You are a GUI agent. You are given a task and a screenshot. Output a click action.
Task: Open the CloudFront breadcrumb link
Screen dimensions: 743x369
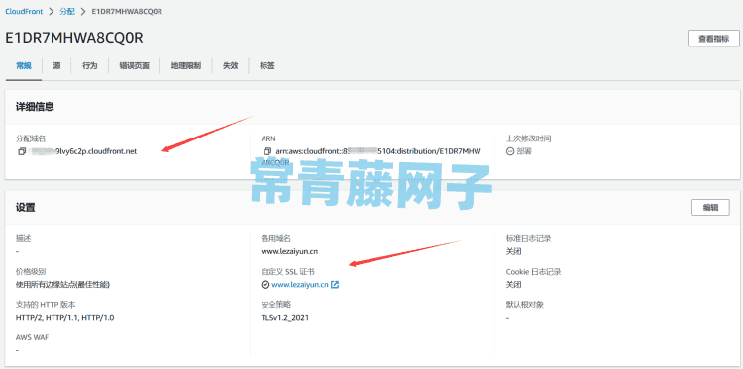pyautogui.click(x=24, y=11)
